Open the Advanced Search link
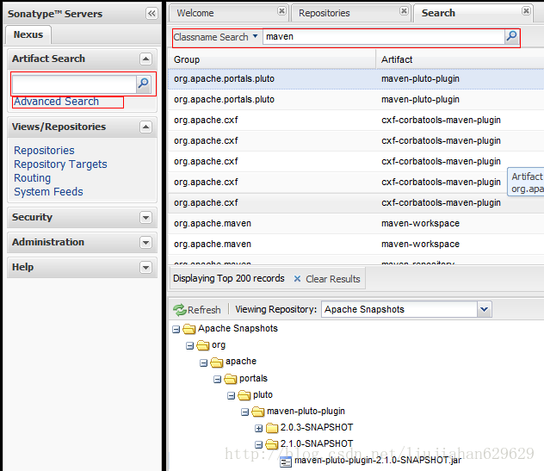This screenshot has height=471, width=544. click(57, 102)
